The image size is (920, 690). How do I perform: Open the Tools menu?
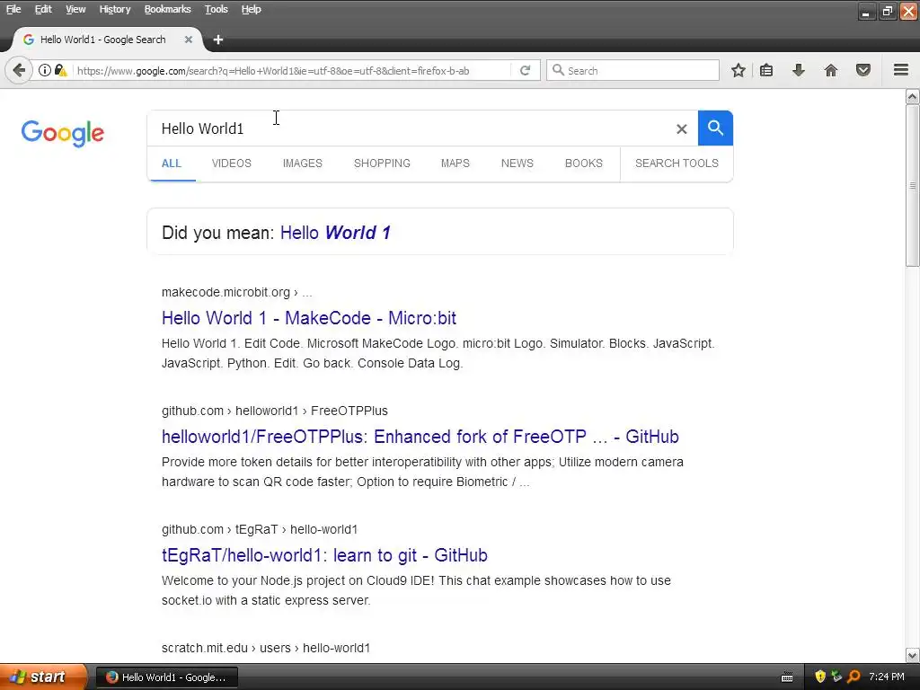(216, 9)
